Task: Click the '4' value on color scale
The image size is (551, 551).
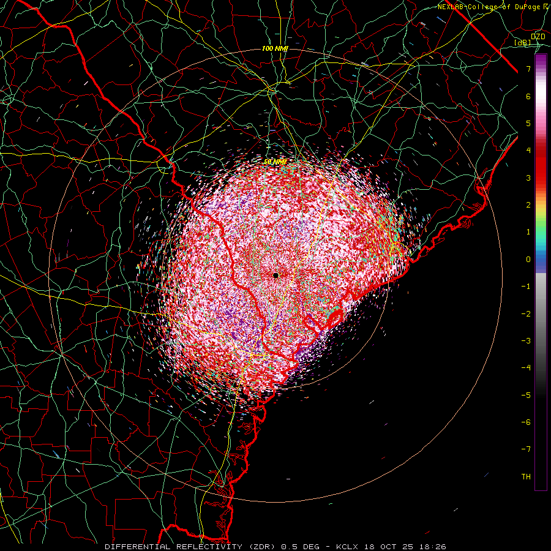Action: (x=528, y=151)
